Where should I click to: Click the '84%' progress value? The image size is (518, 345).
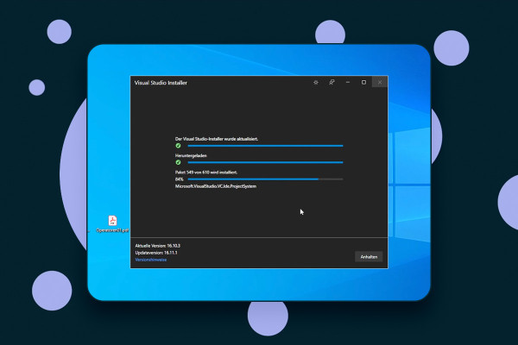coord(179,179)
